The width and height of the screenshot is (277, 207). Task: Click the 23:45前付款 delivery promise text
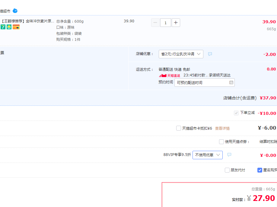click(207, 75)
